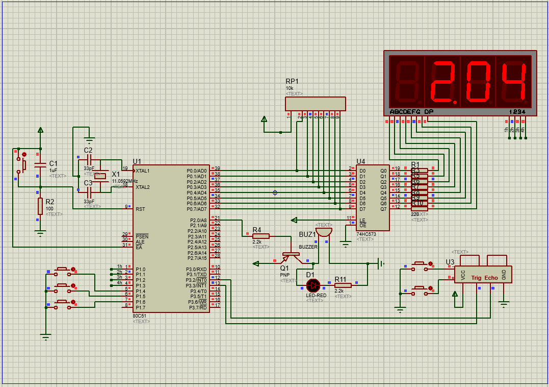The width and height of the screenshot is (549, 387).
Task: Click the Q7 pin label on U4
Action: [x=383, y=209]
